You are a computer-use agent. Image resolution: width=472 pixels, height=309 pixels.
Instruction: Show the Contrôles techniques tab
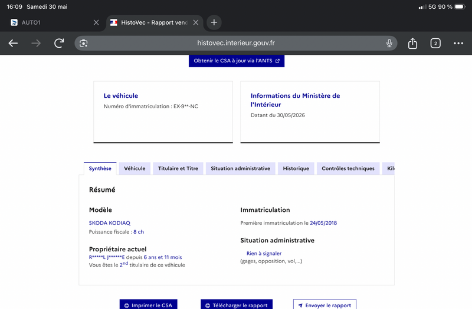click(x=348, y=168)
